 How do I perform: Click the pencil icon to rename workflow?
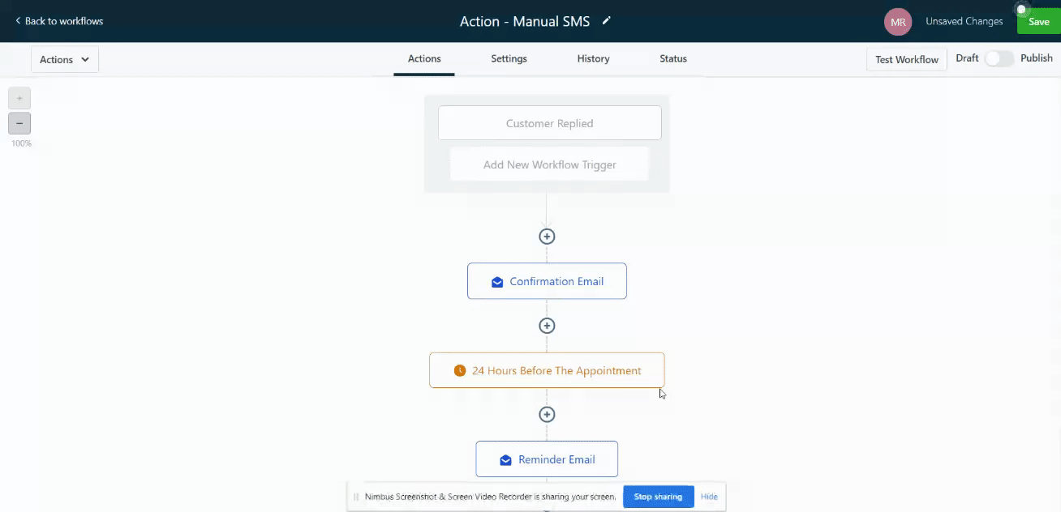point(606,21)
